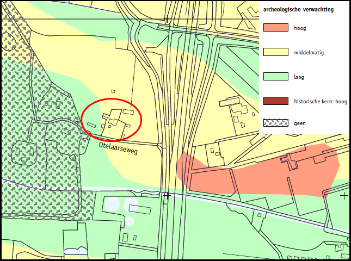The image size is (351, 261).
Task: Click the dotted 'geen' legend swatch
Action: click(275, 123)
